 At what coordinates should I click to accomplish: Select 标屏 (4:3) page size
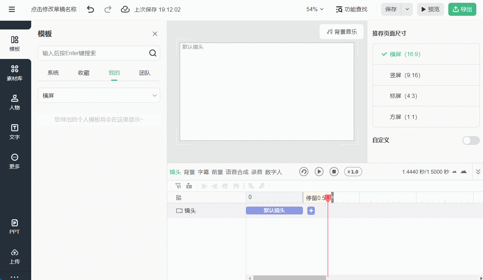426,96
